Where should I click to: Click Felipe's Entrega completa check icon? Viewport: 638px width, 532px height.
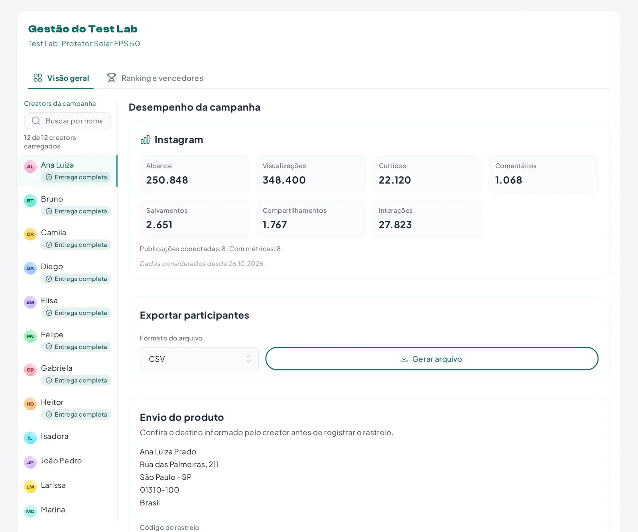pyautogui.click(x=49, y=346)
